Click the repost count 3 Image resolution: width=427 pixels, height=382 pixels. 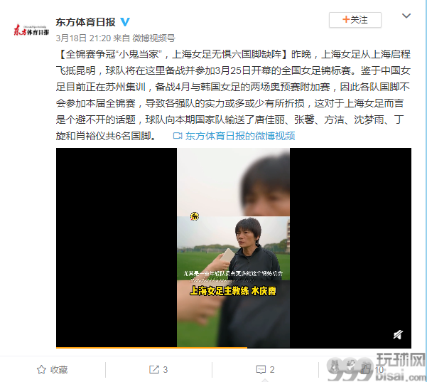[166, 370]
